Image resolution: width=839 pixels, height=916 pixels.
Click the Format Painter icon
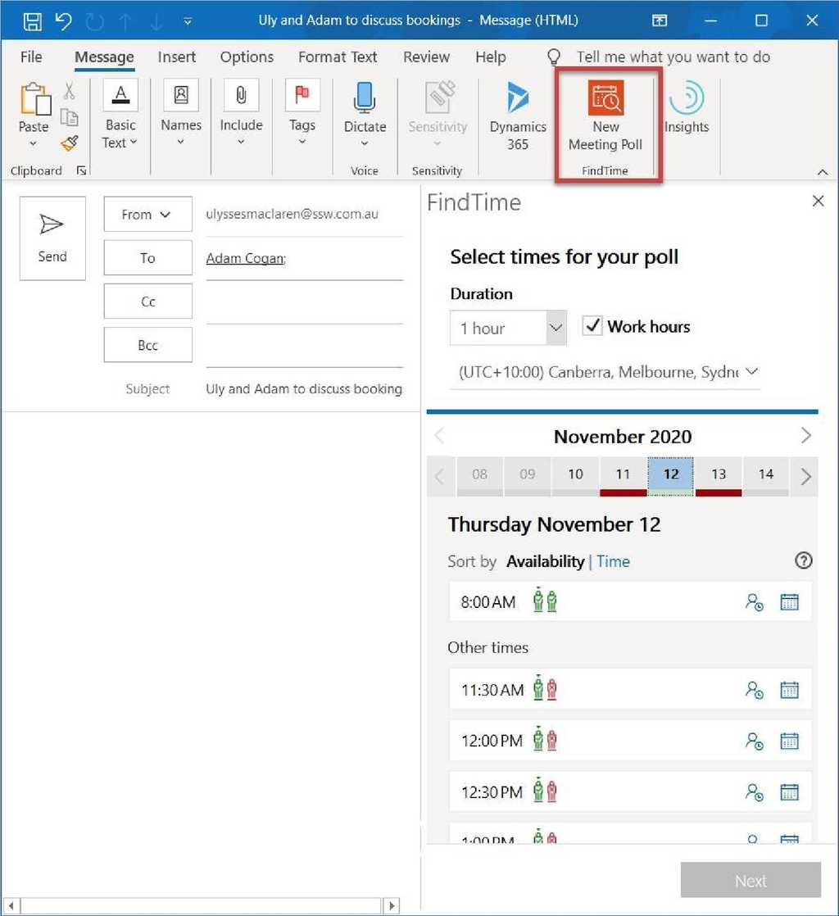pos(70,142)
